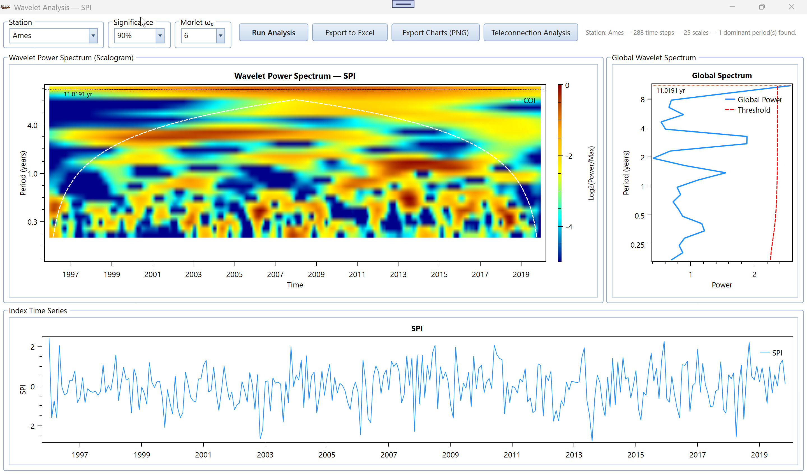
Task: Expand the Station dropdown arrow
Action: pos(93,36)
